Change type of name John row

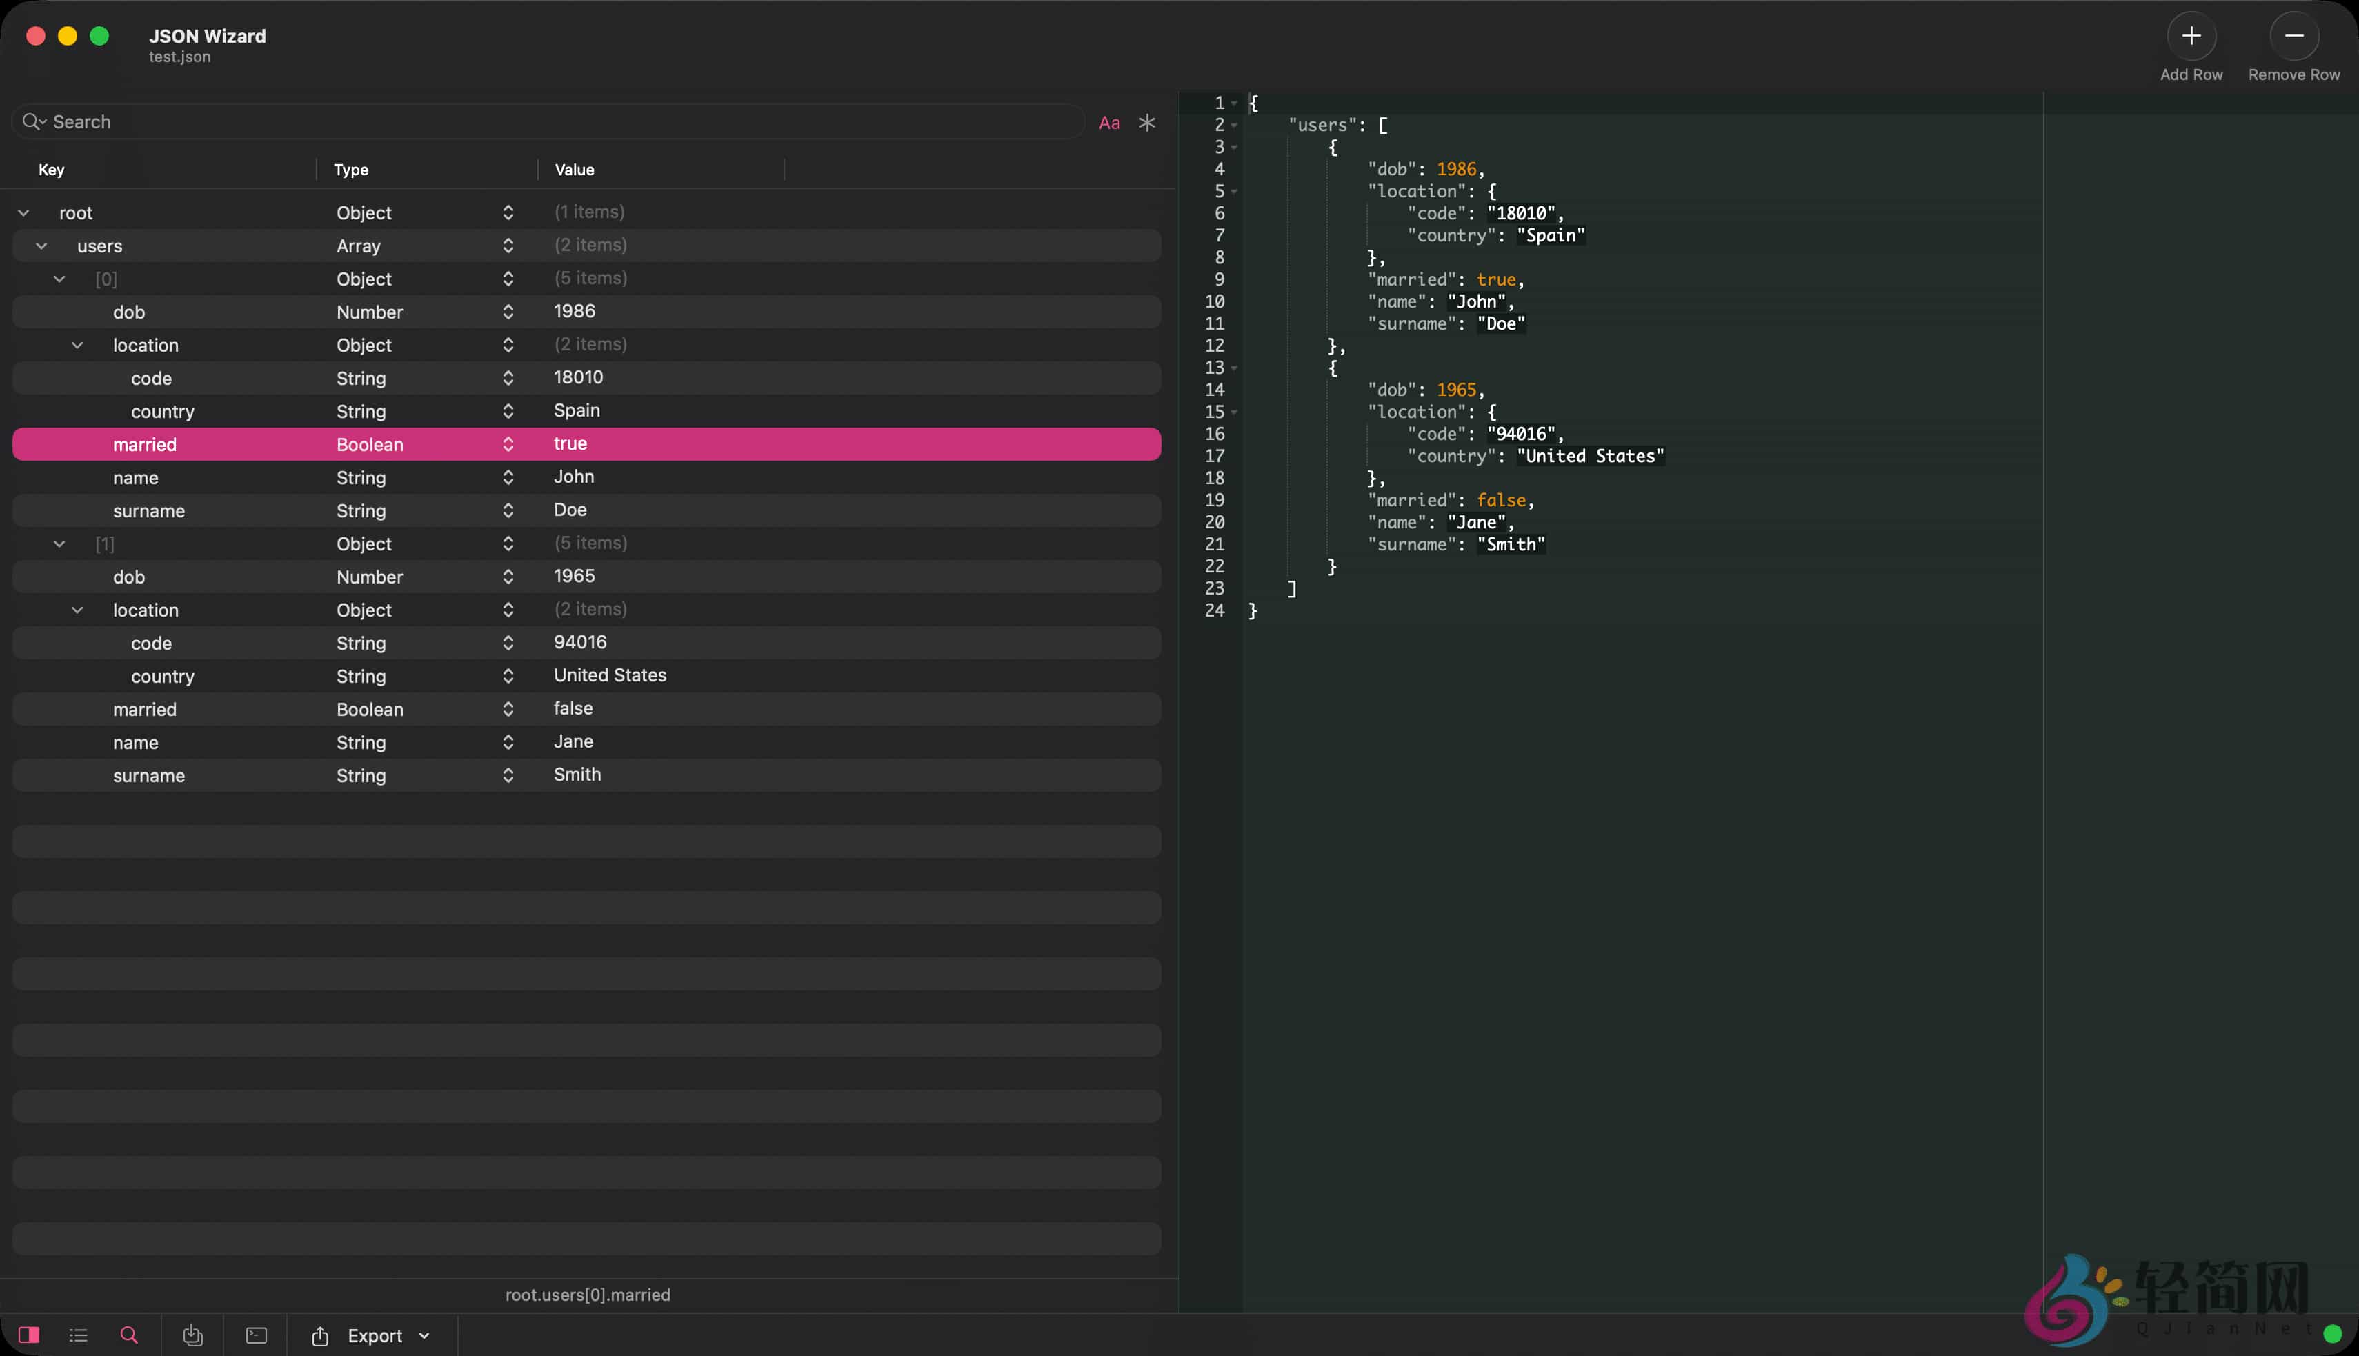click(x=508, y=478)
